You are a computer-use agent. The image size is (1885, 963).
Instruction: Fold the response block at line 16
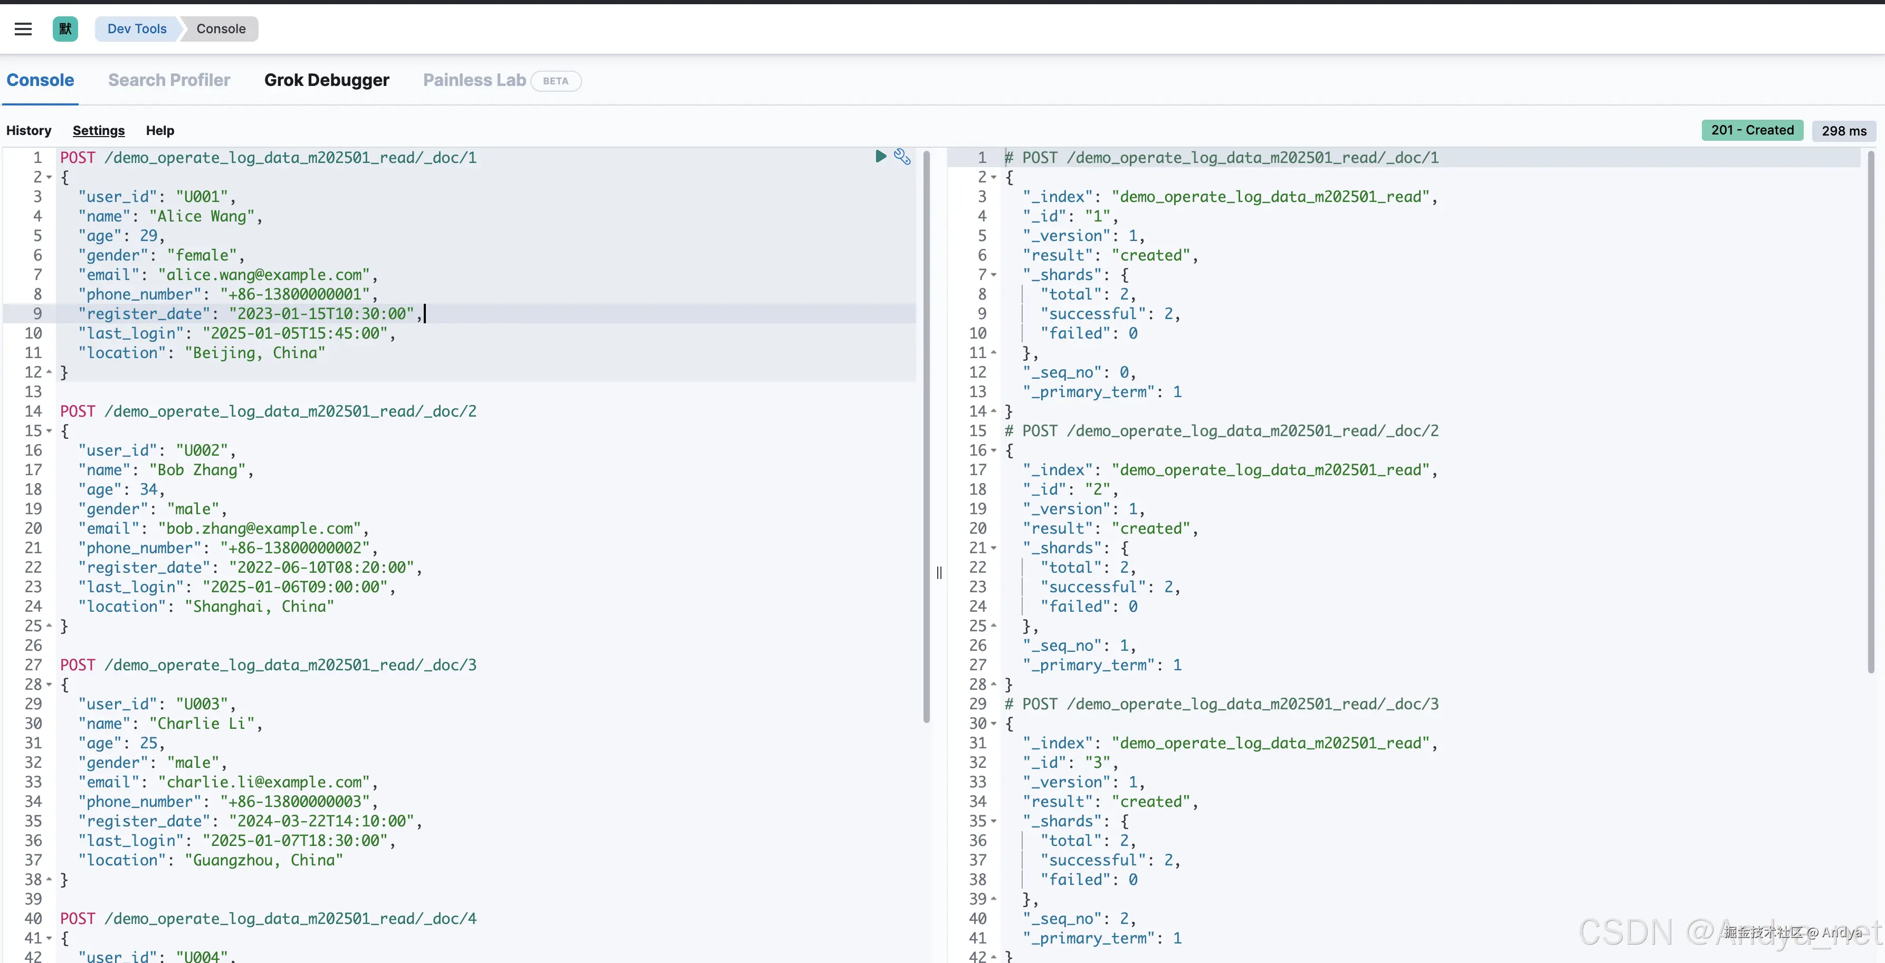994,450
